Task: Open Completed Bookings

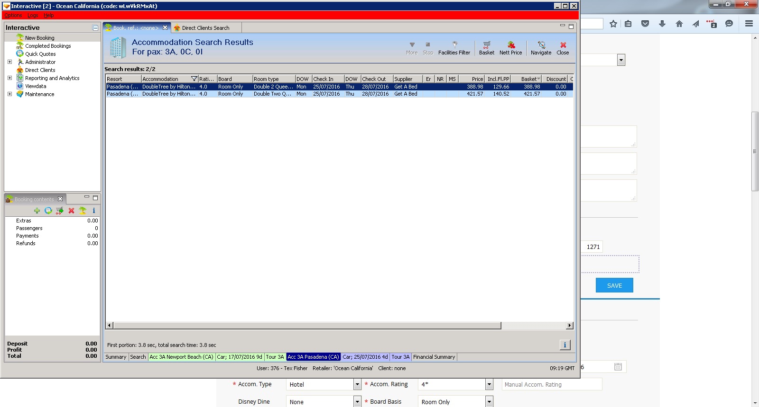Action: [x=48, y=46]
